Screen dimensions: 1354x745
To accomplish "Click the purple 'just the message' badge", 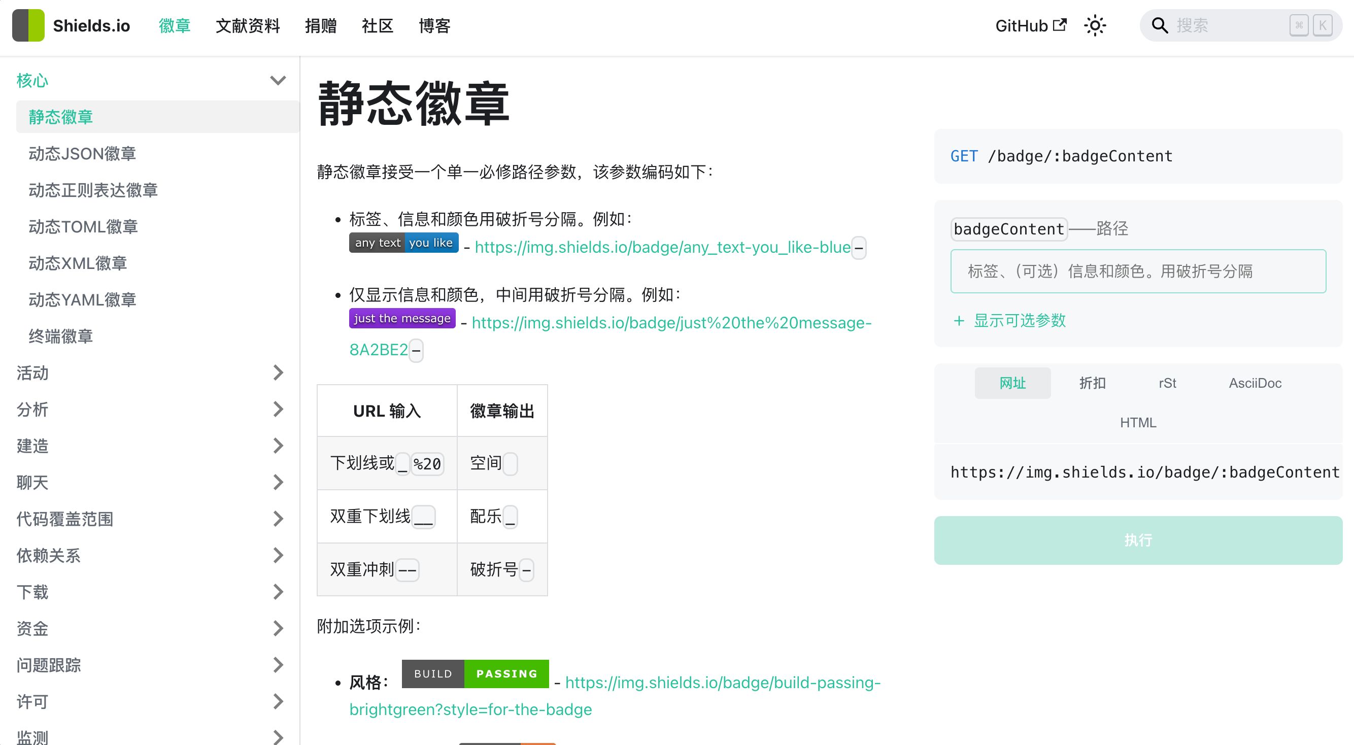I will 402,318.
